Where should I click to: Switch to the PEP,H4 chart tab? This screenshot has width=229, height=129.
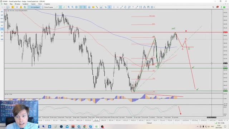(x=111, y=120)
